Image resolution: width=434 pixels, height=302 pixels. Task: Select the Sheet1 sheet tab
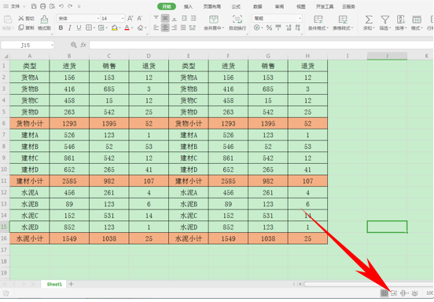point(54,284)
